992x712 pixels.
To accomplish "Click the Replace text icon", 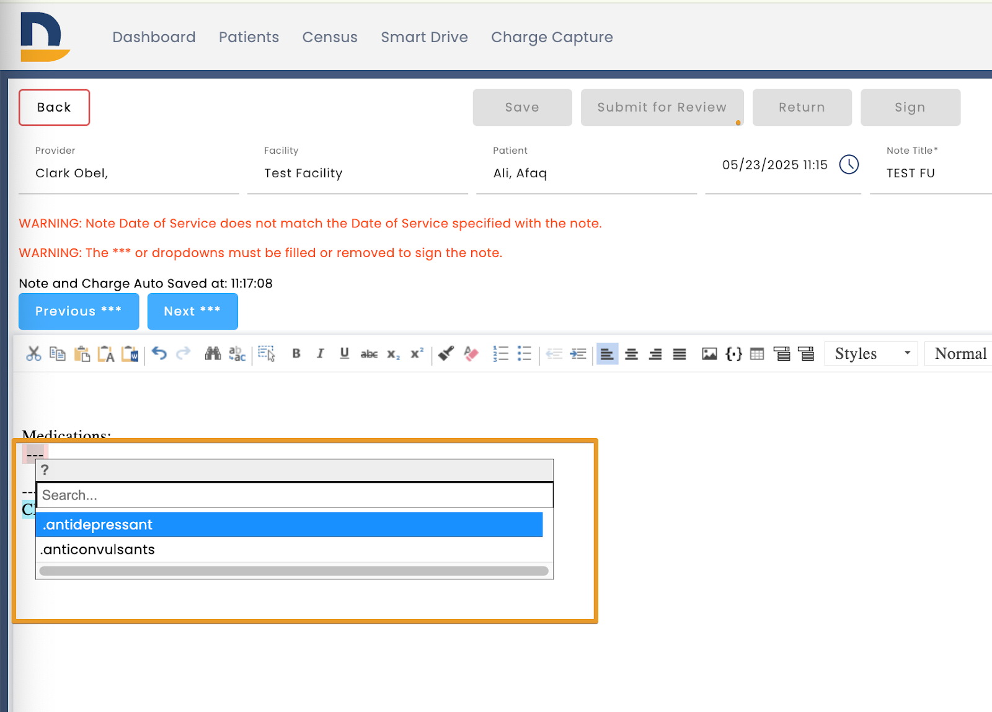I will coord(237,354).
